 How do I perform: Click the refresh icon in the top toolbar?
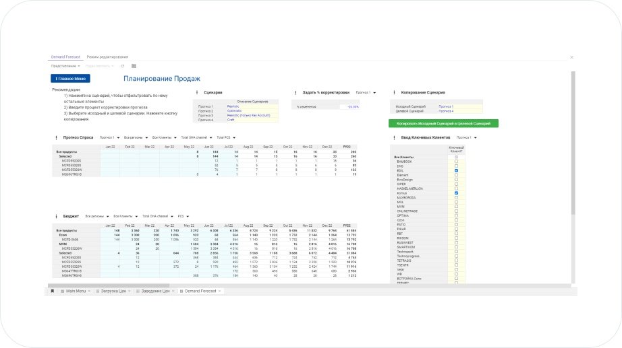[x=123, y=66]
